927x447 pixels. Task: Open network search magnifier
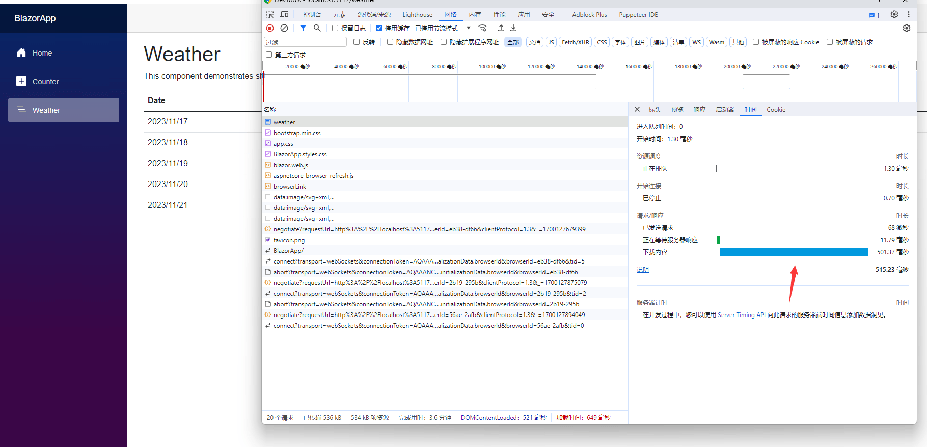point(317,28)
